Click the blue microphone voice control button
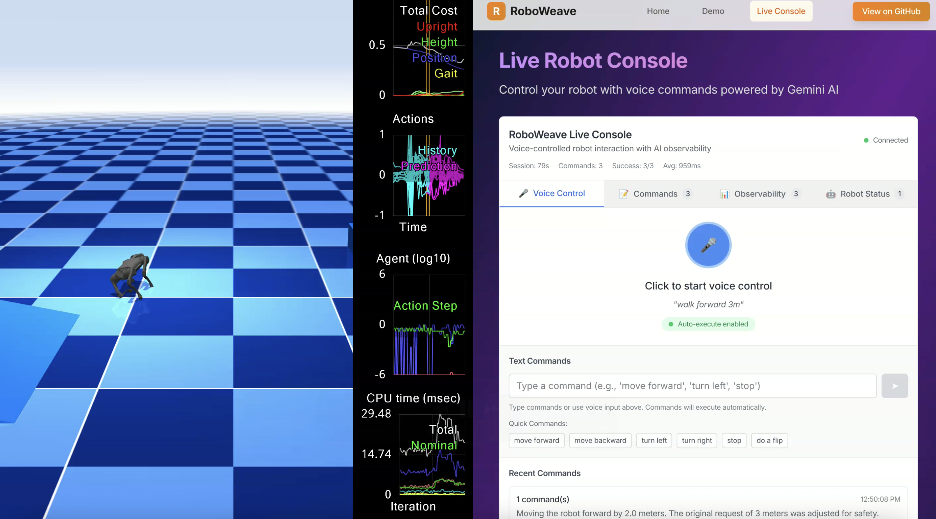 (x=708, y=245)
